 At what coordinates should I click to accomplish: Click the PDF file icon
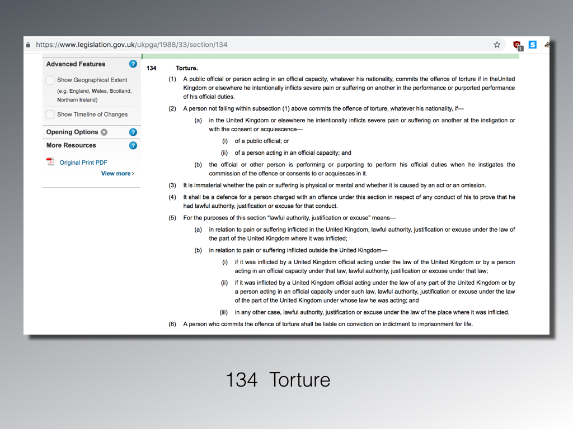[50, 162]
